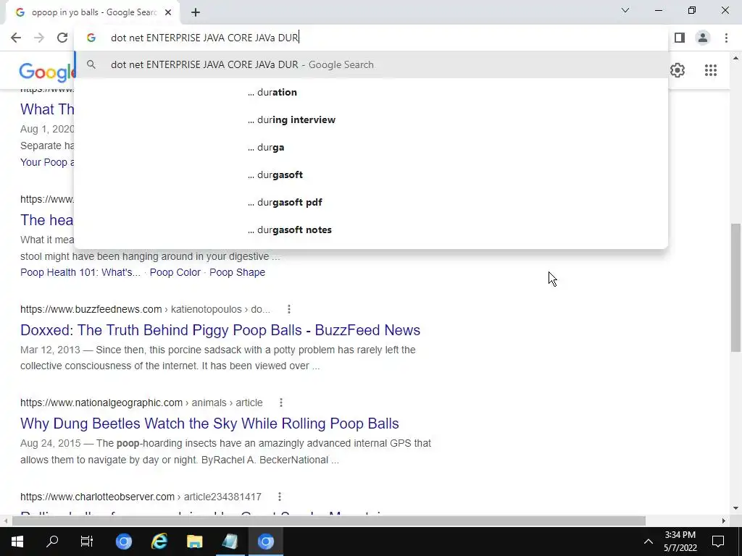
Task: Open 'Doxxed: The Truth Behind Piggy Poop Balls'
Action: 220,330
